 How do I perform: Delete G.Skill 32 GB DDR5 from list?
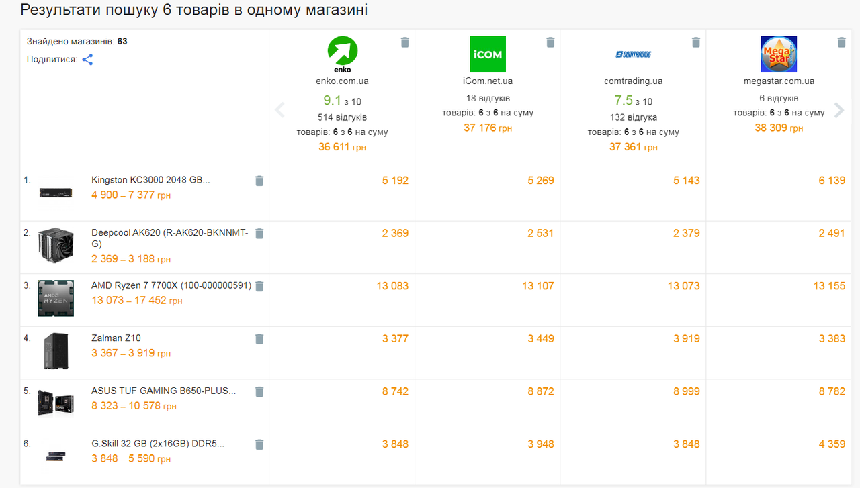(x=259, y=444)
